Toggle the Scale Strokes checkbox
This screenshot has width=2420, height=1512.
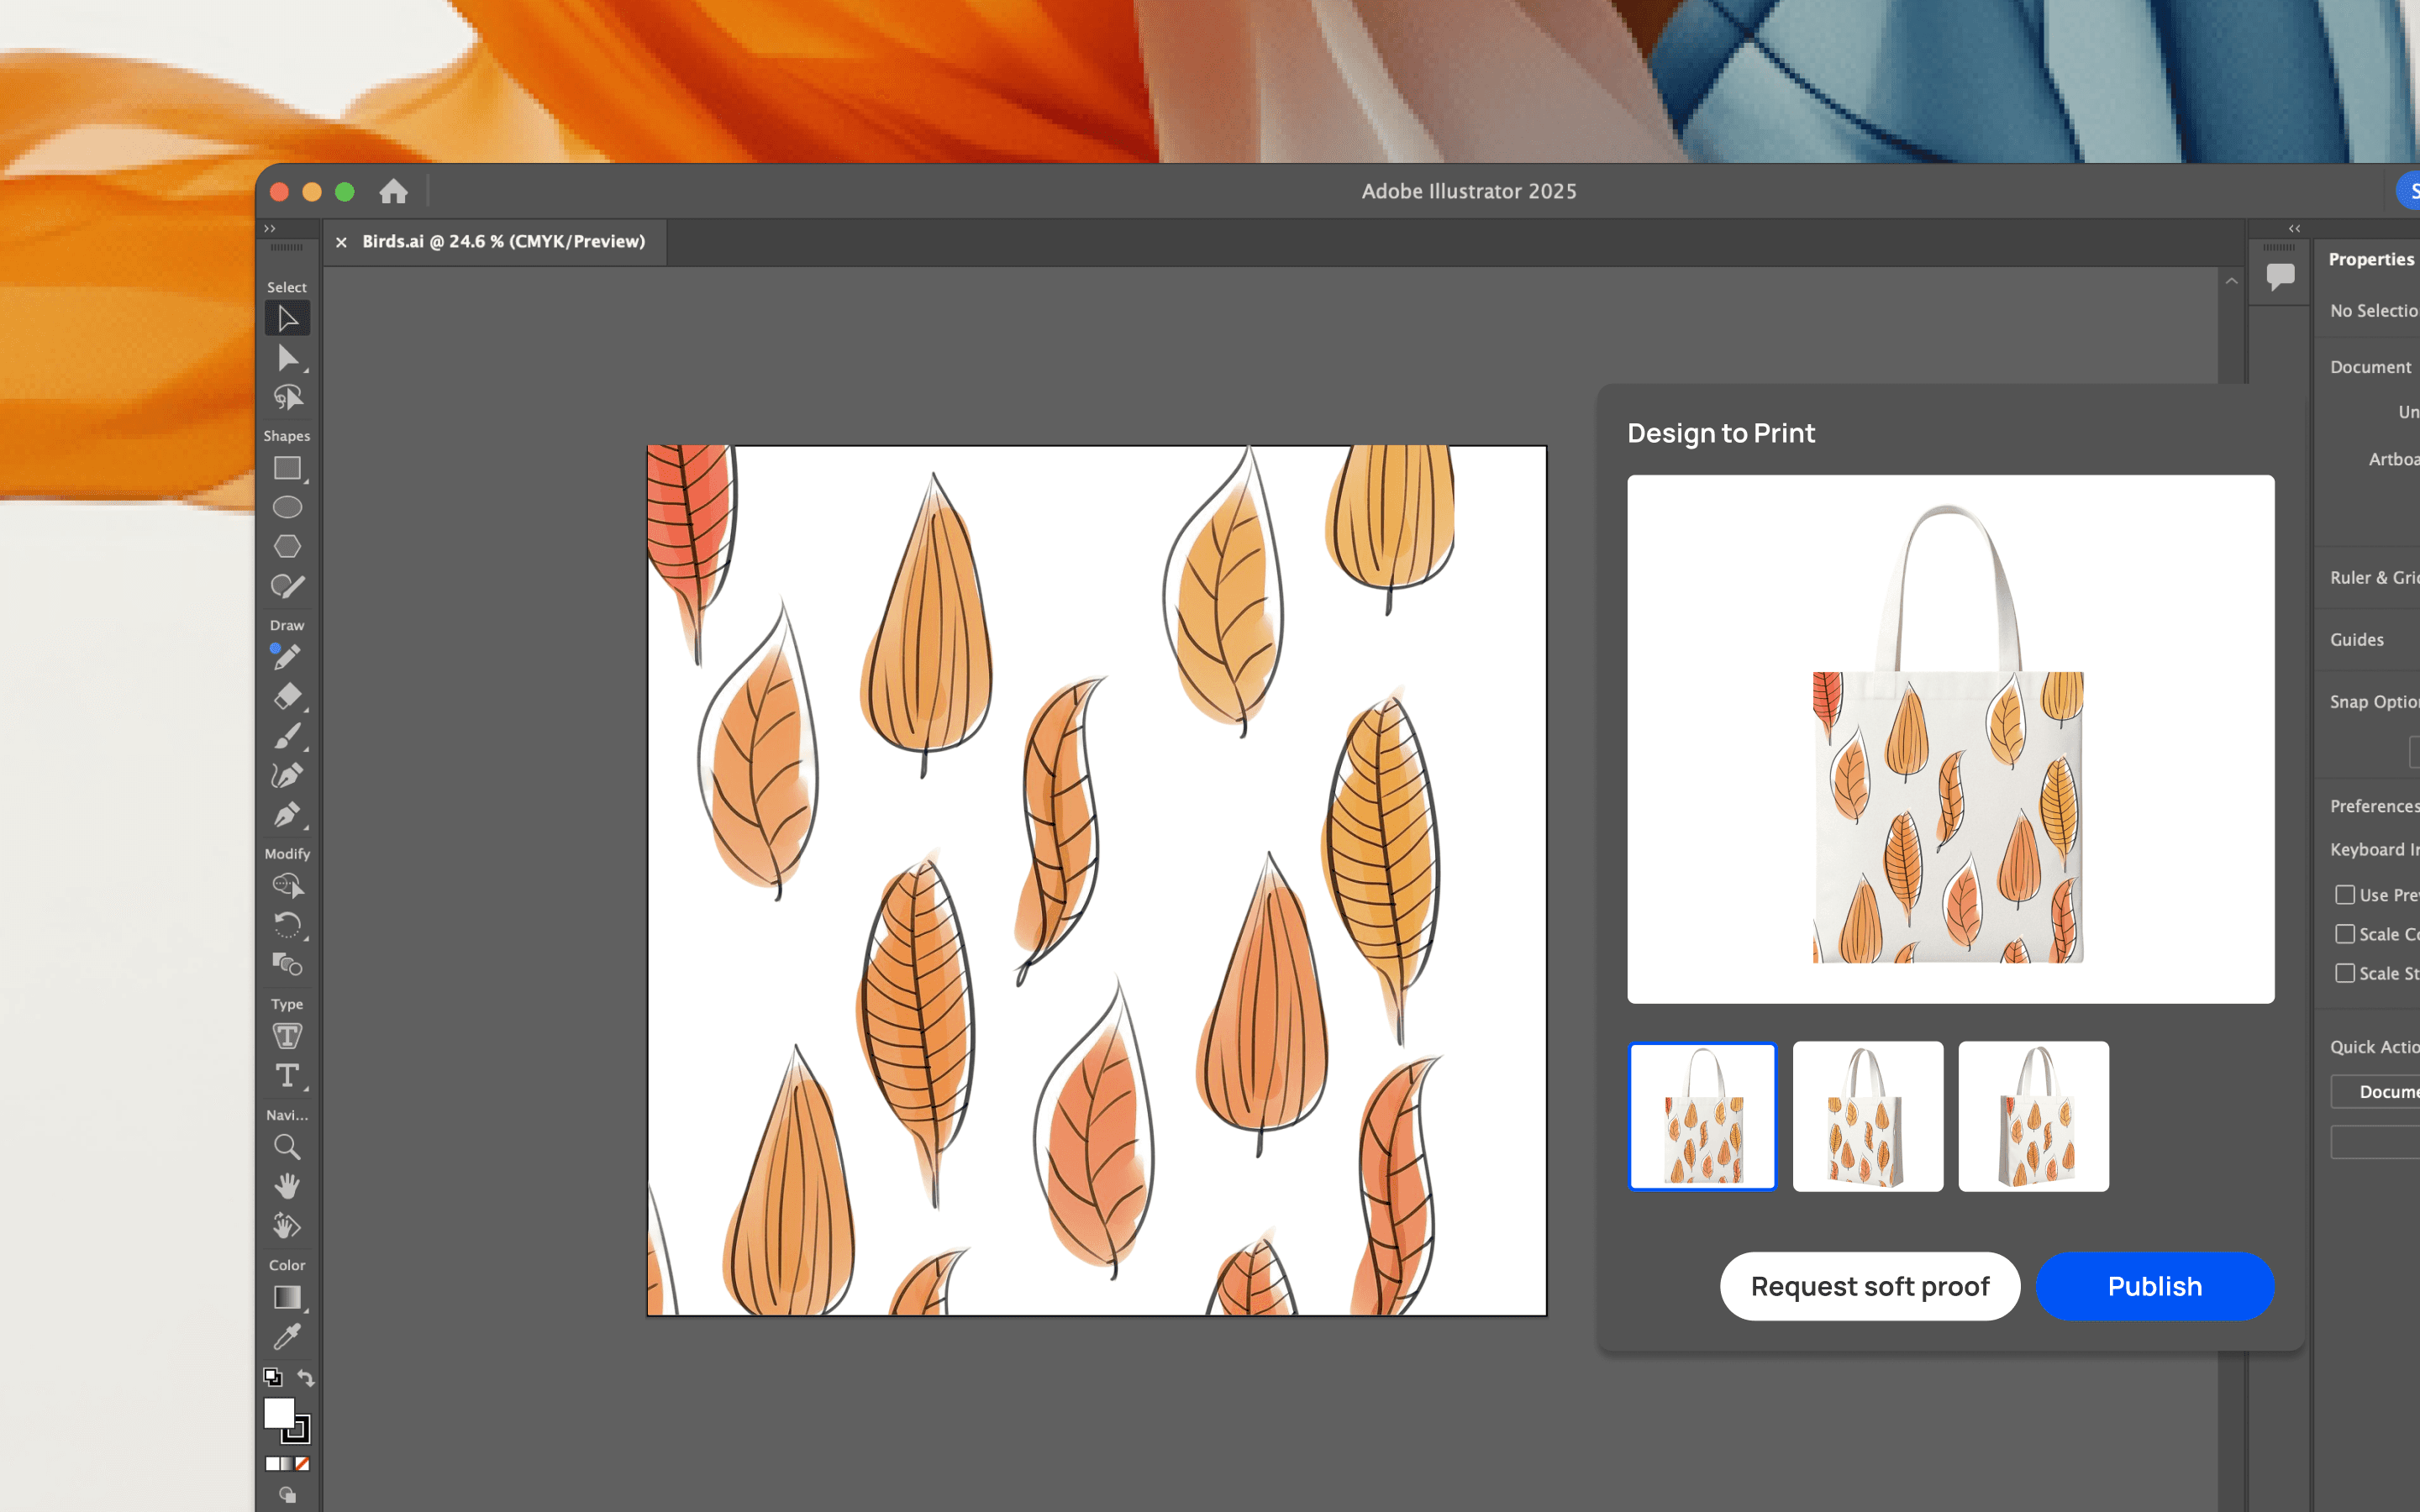2344,973
